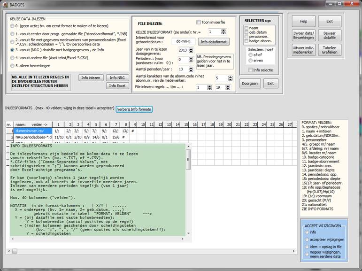
Task: Click the table scrollbar right arrow
Action: pyautogui.click(x=294, y=251)
